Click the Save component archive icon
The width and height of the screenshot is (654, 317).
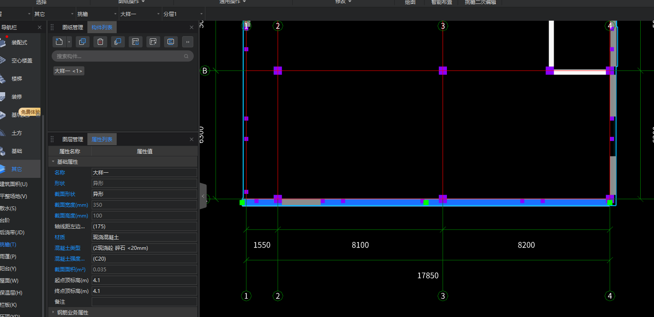point(135,42)
